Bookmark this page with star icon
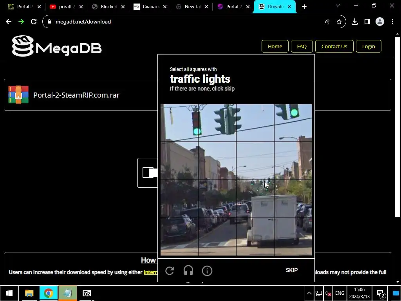The width and height of the screenshot is (401, 301). (339, 22)
